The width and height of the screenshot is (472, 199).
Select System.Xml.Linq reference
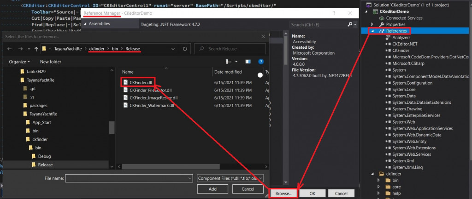(x=407, y=167)
